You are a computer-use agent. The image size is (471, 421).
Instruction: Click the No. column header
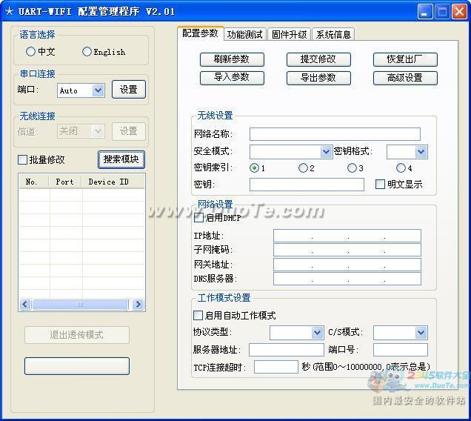[34, 182]
